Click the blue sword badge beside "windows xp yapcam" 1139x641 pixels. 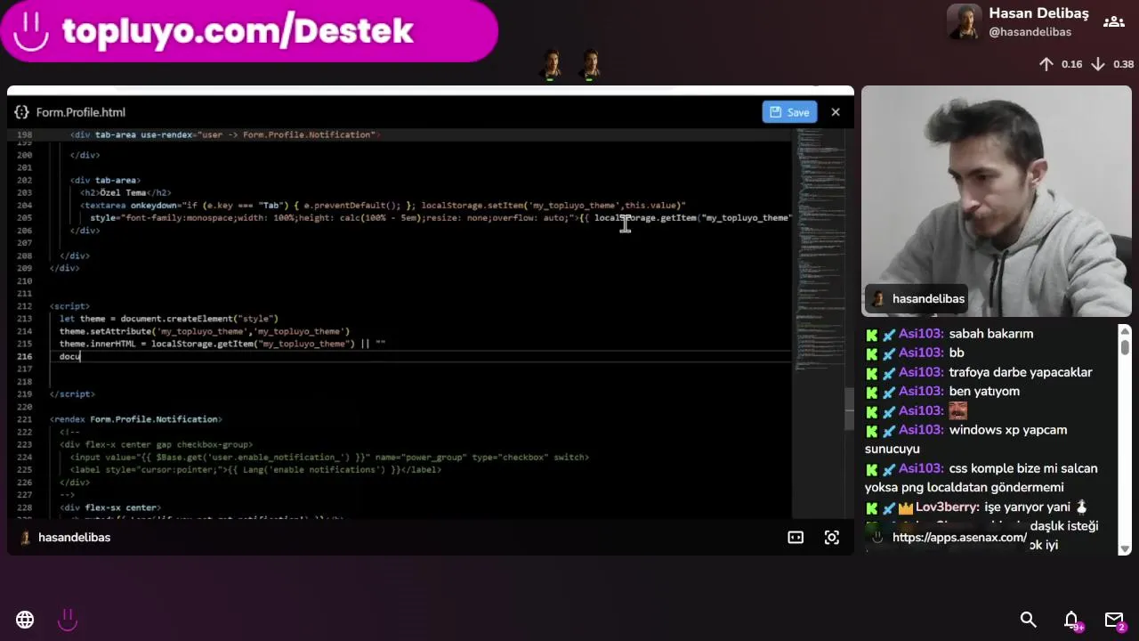click(889, 430)
